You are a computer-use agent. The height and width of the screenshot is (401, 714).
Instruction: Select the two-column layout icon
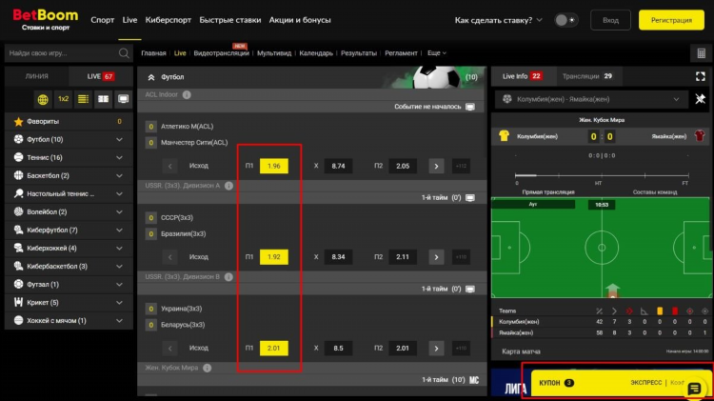[104, 99]
